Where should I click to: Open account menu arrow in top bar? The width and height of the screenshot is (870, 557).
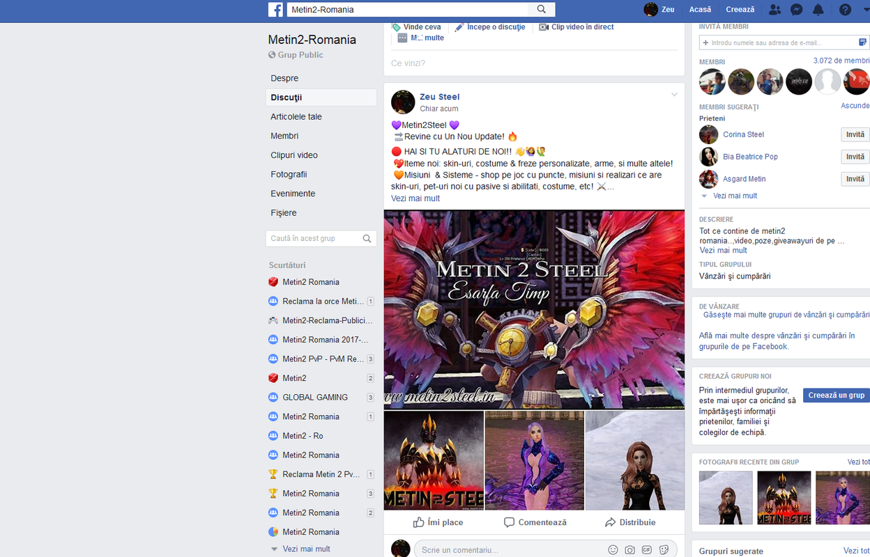pos(867,10)
